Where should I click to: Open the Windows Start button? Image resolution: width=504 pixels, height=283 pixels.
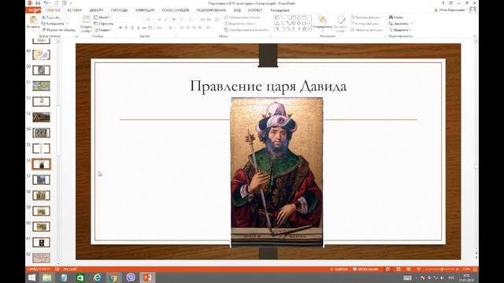point(31,277)
